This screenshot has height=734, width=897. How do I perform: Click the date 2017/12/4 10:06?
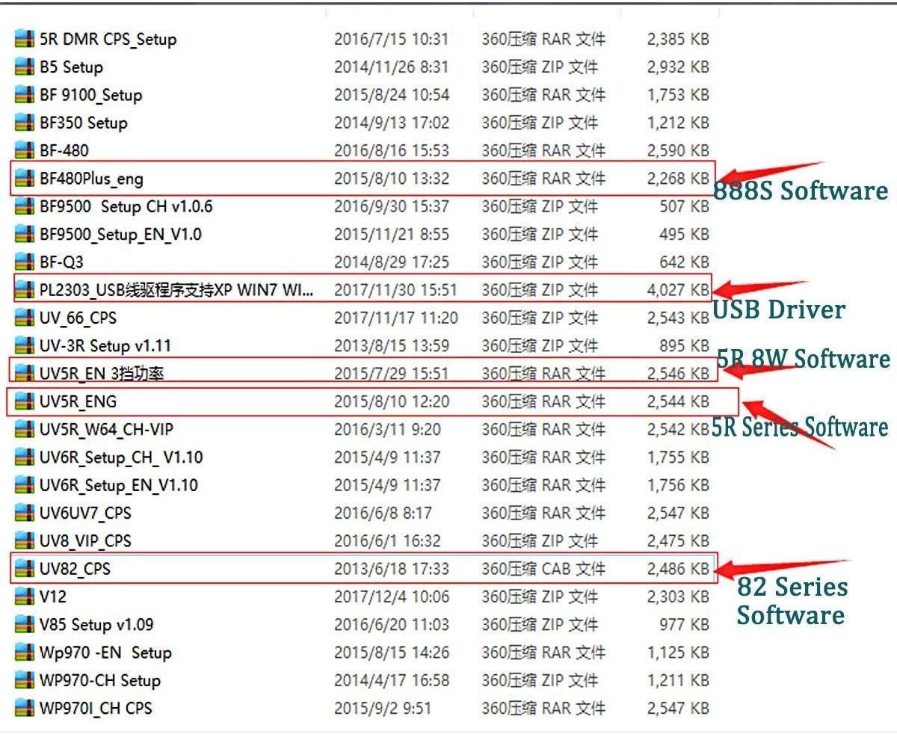[392, 597]
